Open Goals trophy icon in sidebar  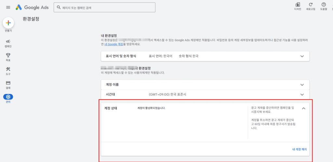click(8, 55)
